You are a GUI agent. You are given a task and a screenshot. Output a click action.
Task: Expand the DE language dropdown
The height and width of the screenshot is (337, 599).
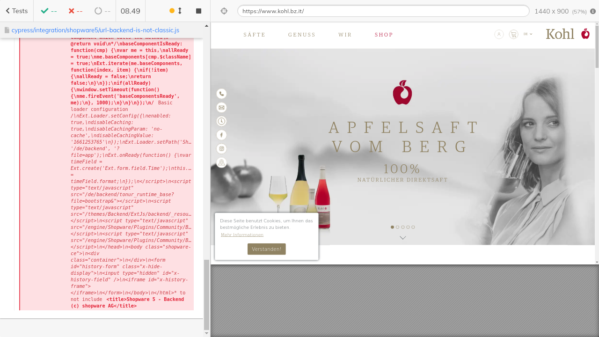(528, 34)
